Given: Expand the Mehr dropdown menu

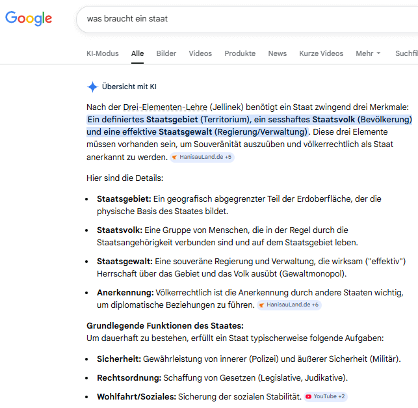Looking at the screenshot, I should 368,53.
